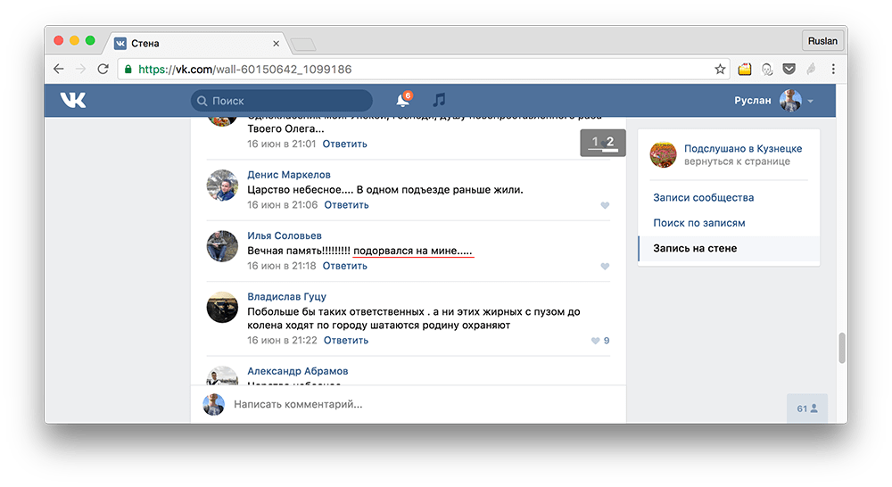
Task: Click the page vertical scrollbar thumb
Action: tap(842, 348)
